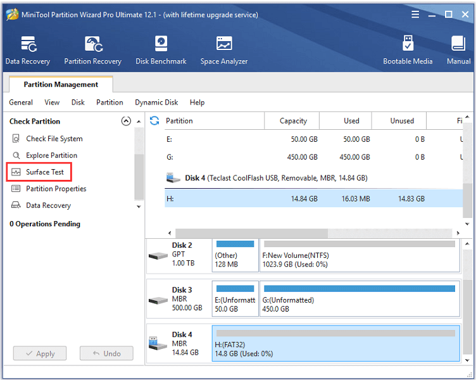Select the H:(FAT32) 14.8 GB block
476x380 pixels.
pyautogui.click(x=336, y=343)
